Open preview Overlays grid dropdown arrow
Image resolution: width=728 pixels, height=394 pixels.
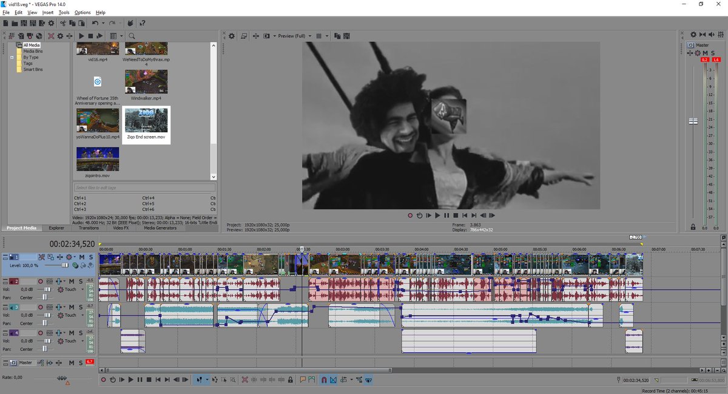point(327,36)
